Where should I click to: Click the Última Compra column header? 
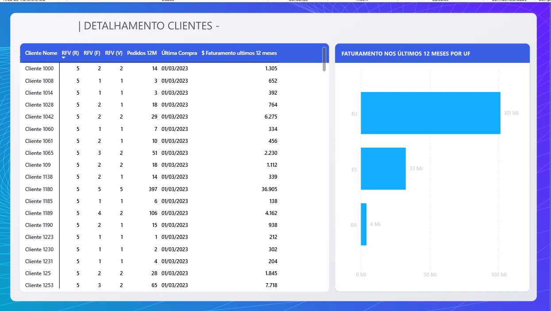[x=179, y=53]
